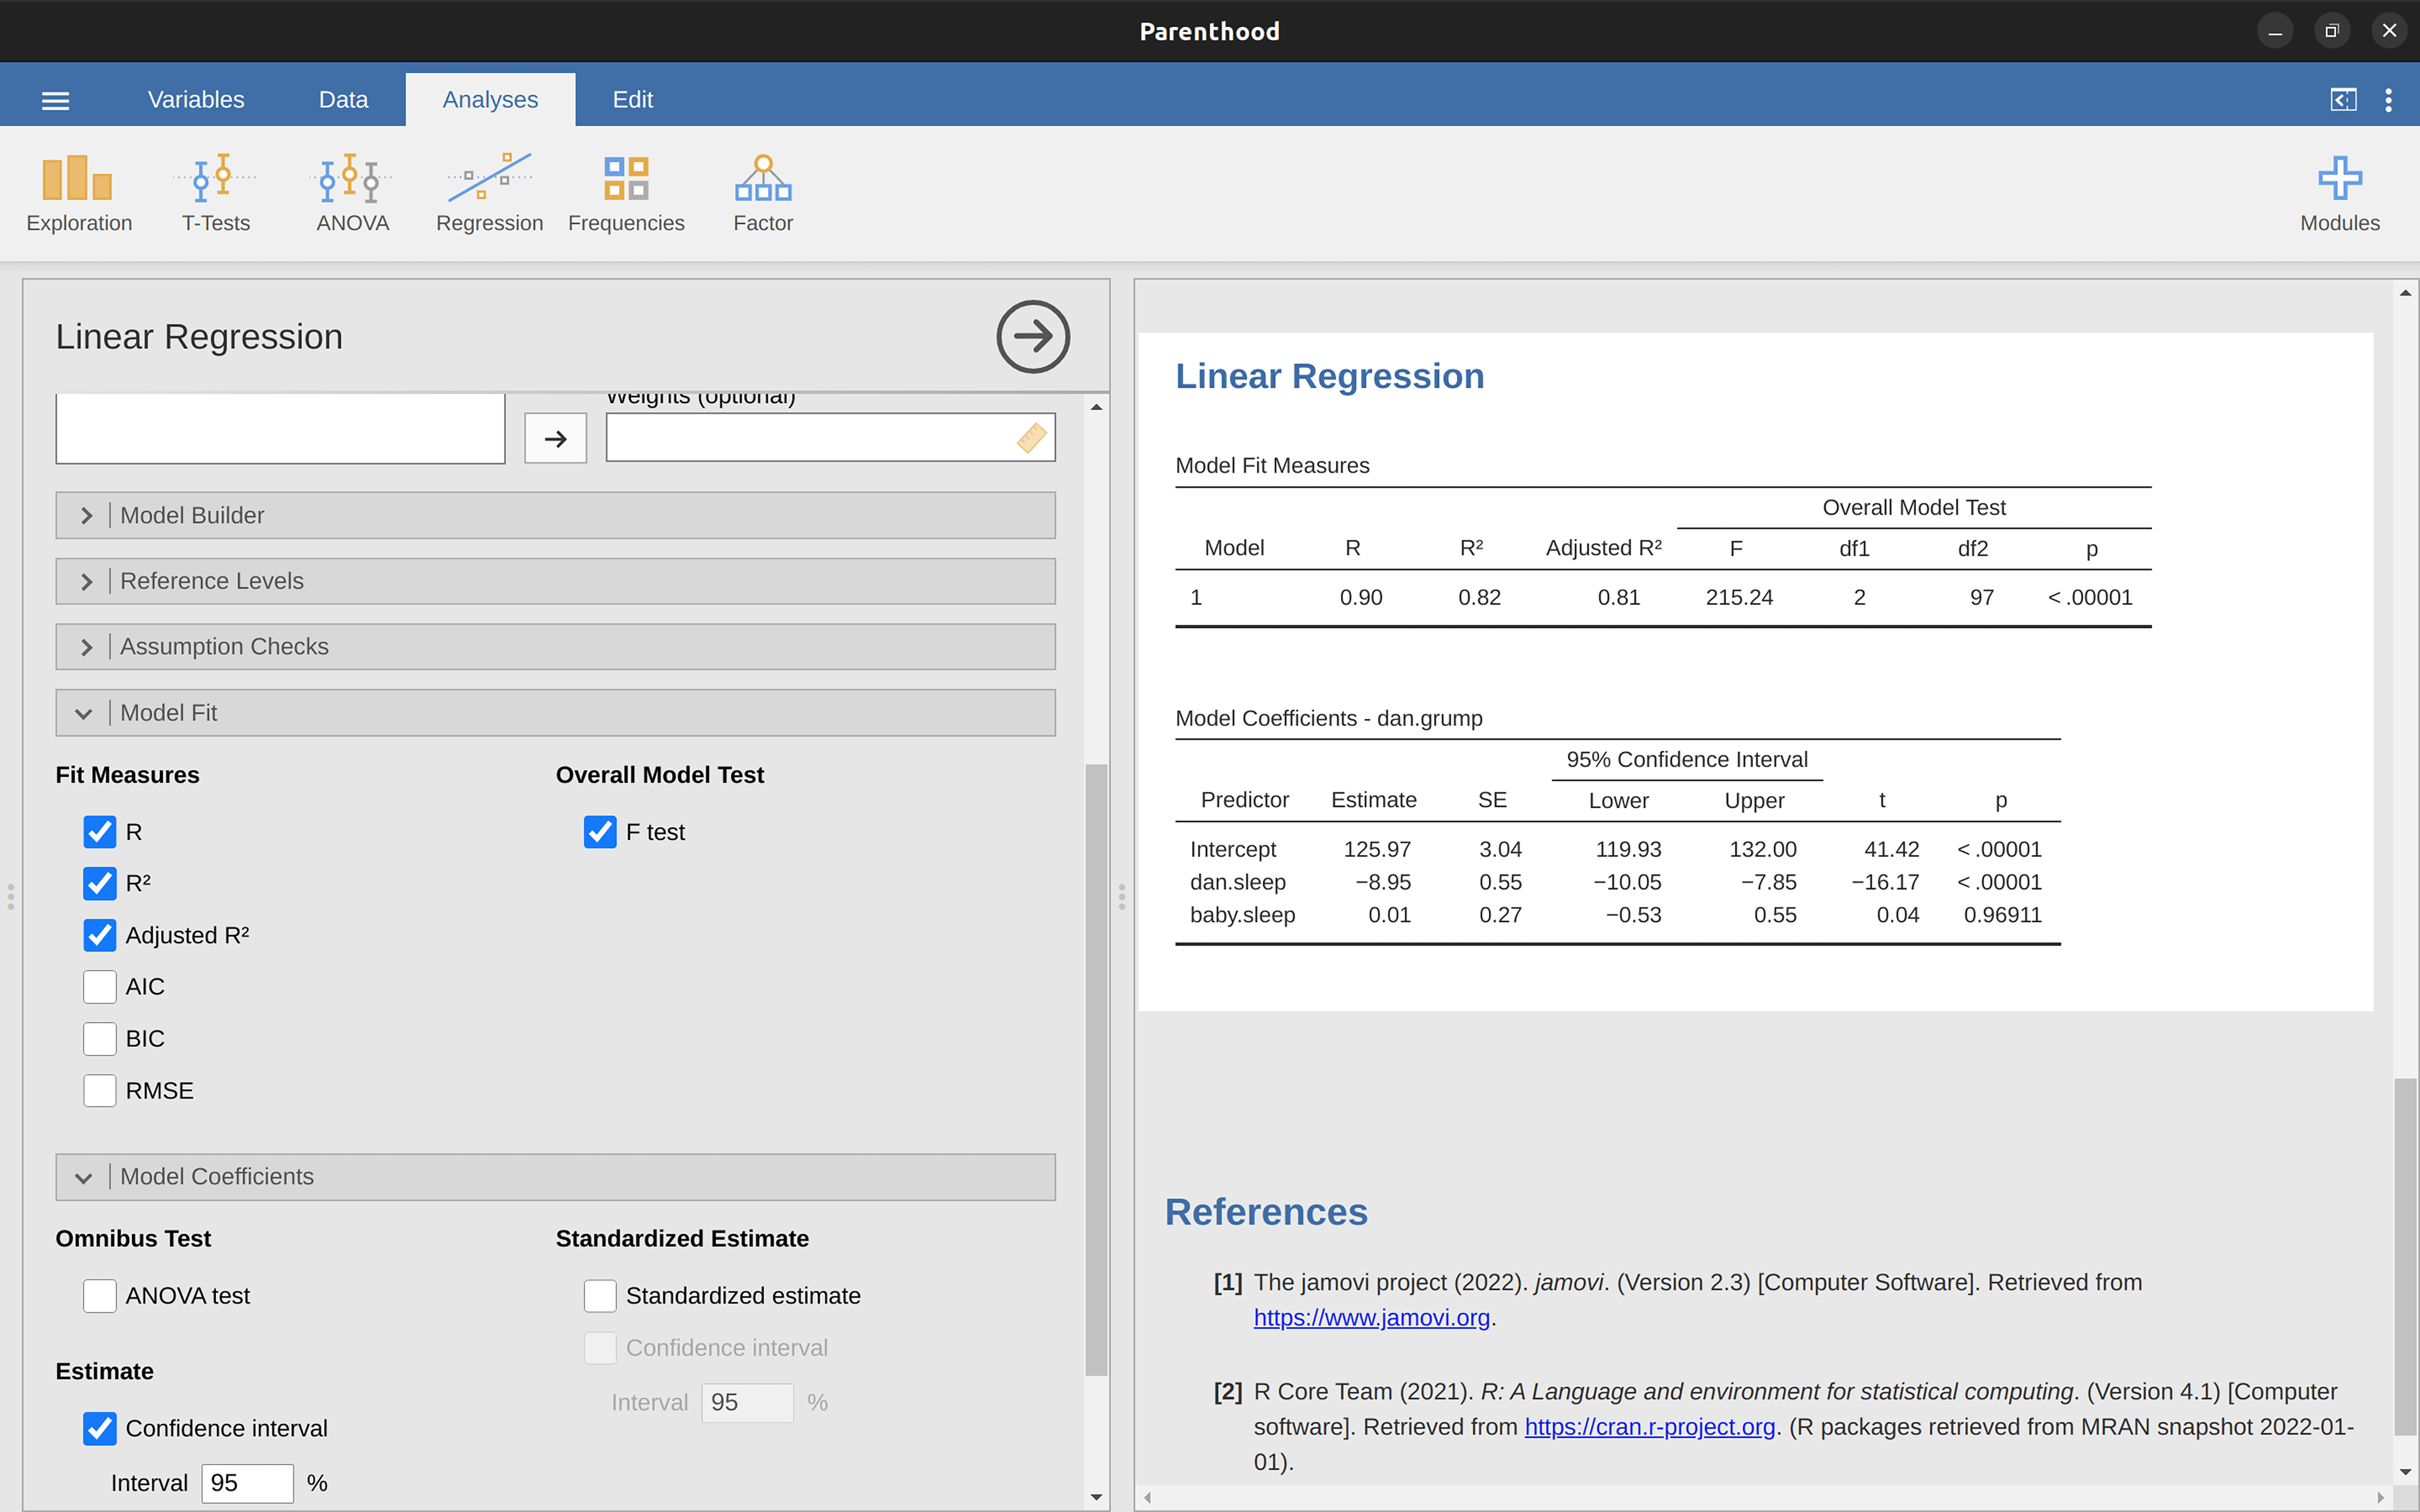Enable the RMSE fit measure

pos(100,1091)
